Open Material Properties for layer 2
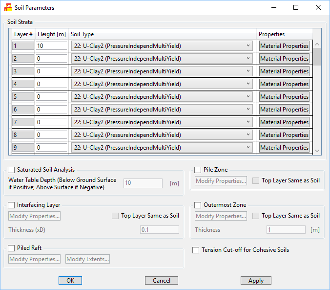This screenshot has height=290, width=330. (x=284, y=59)
